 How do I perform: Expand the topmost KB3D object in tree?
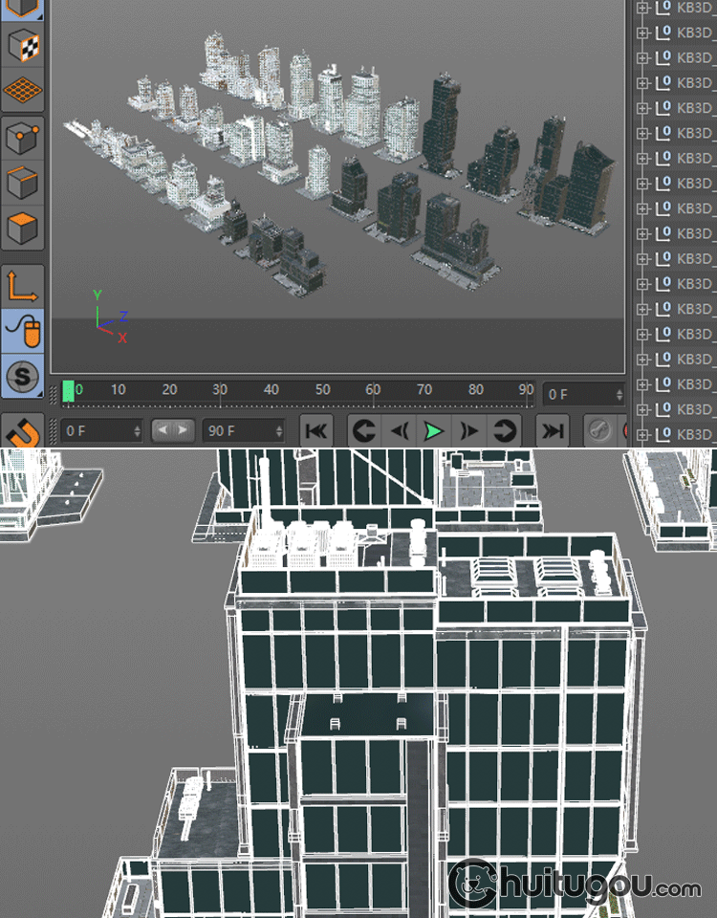(x=642, y=7)
